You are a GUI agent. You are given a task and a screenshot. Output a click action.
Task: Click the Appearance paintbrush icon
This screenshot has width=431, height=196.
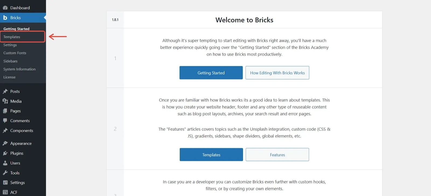click(x=5, y=143)
